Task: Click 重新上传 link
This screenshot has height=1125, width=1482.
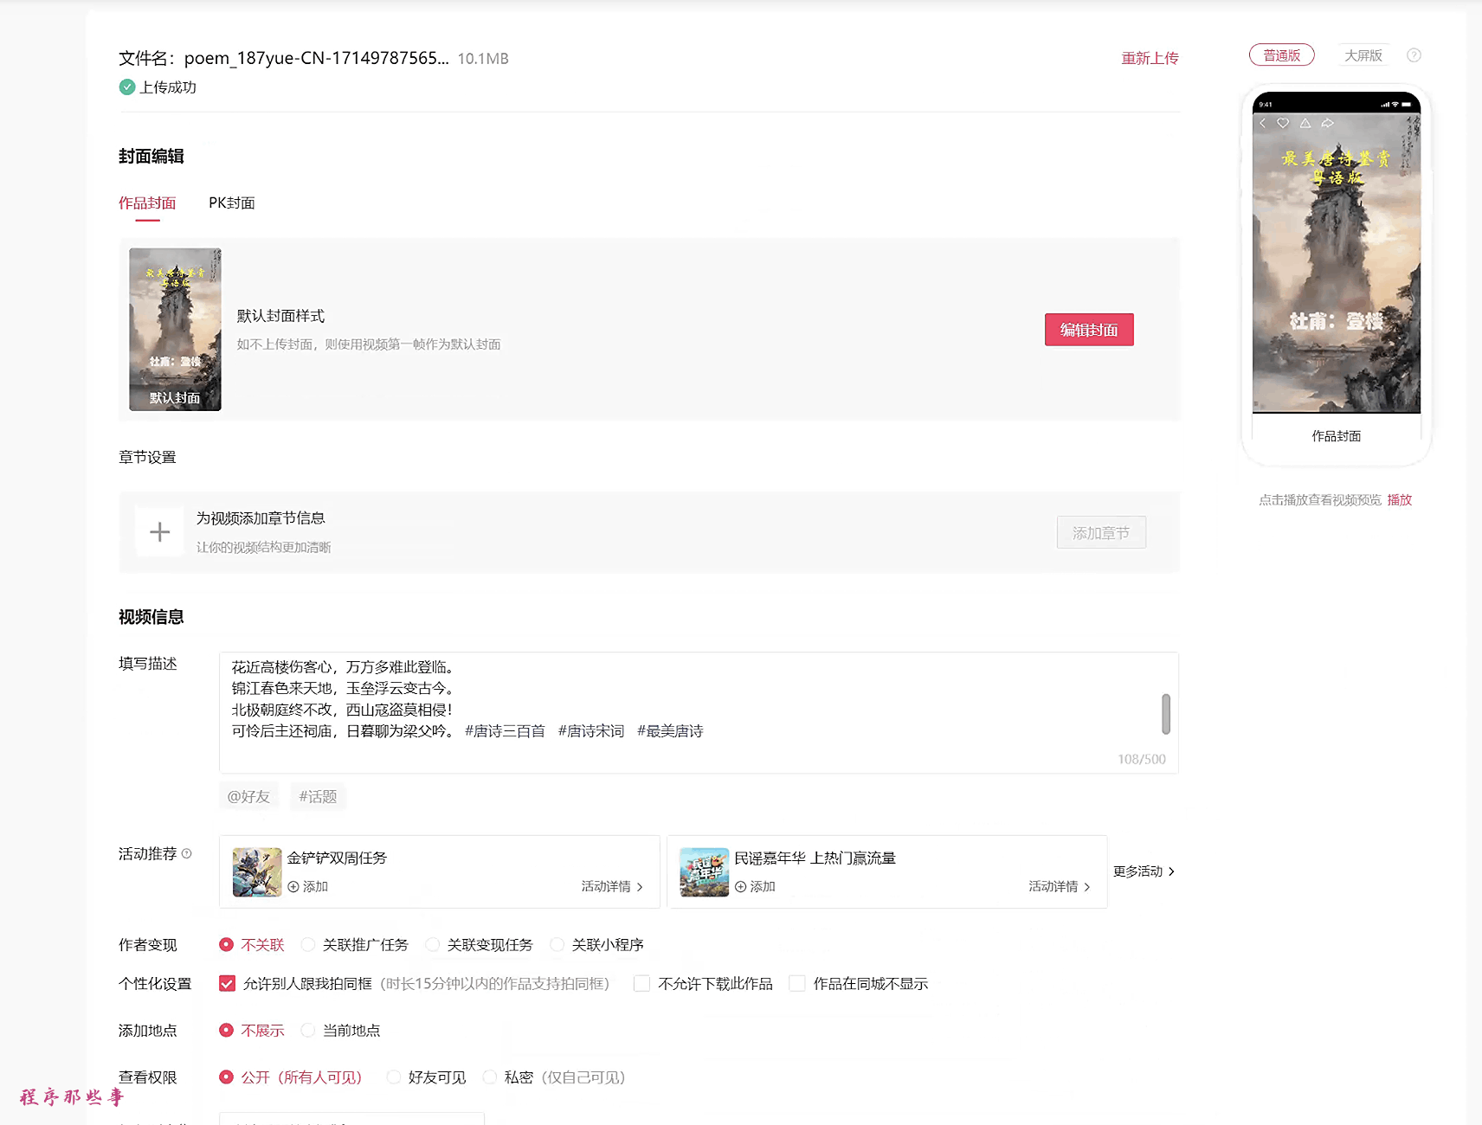Action: coord(1150,58)
